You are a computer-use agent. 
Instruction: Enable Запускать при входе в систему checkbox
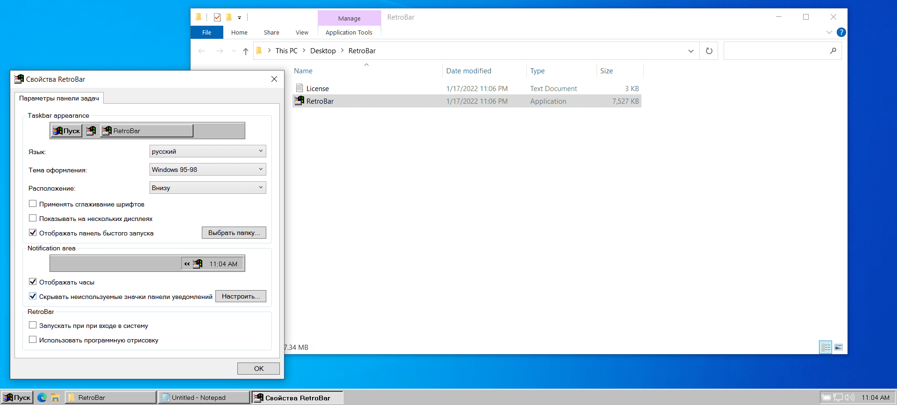pos(33,325)
